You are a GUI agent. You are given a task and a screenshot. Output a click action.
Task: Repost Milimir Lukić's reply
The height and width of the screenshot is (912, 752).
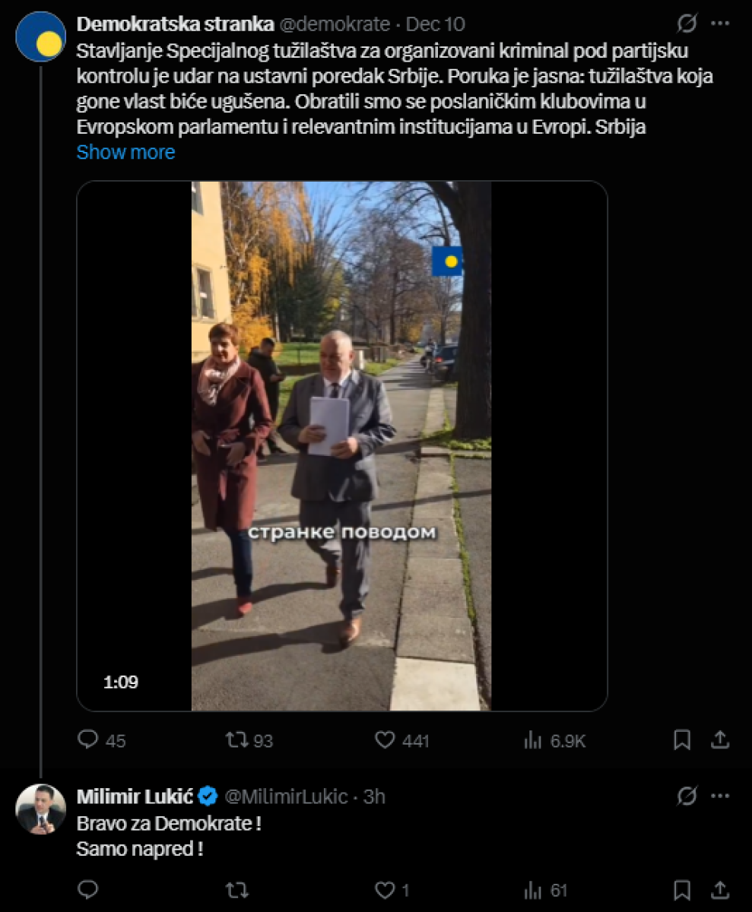(238, 889)
